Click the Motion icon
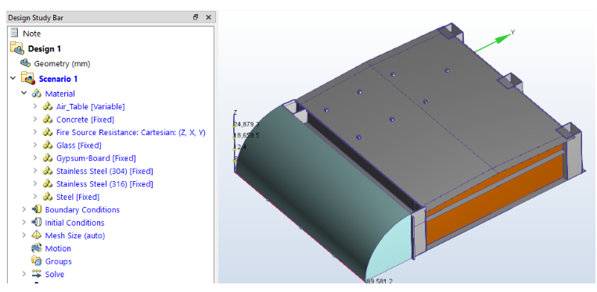Screen dimensions: 597x292 pos(37,248)
